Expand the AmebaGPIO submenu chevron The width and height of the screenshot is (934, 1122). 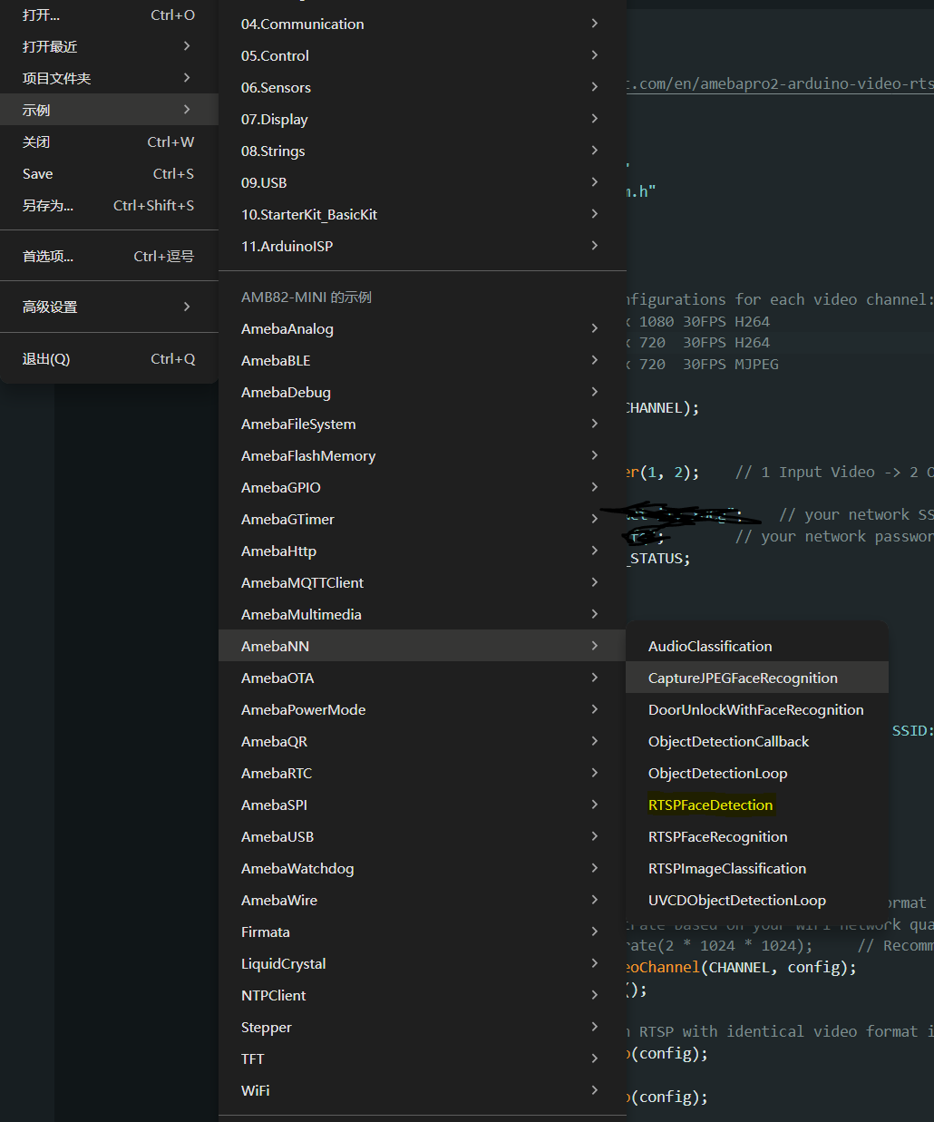595,487
